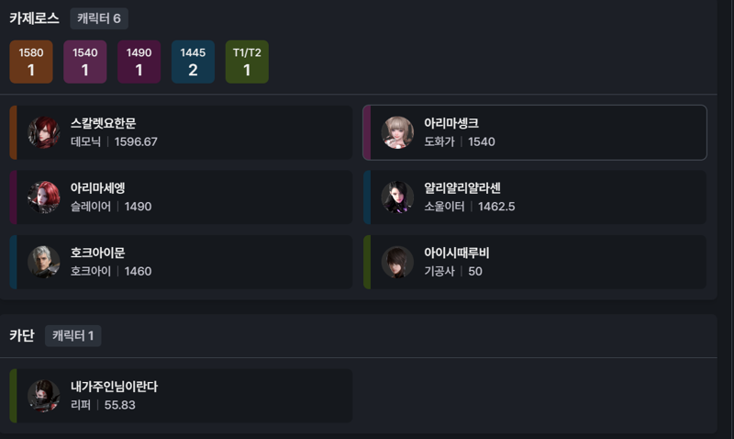Click the 아리마셍크 name text
Image resolution: width=734 pixels, height=439 pixels.
coord(451,123)
